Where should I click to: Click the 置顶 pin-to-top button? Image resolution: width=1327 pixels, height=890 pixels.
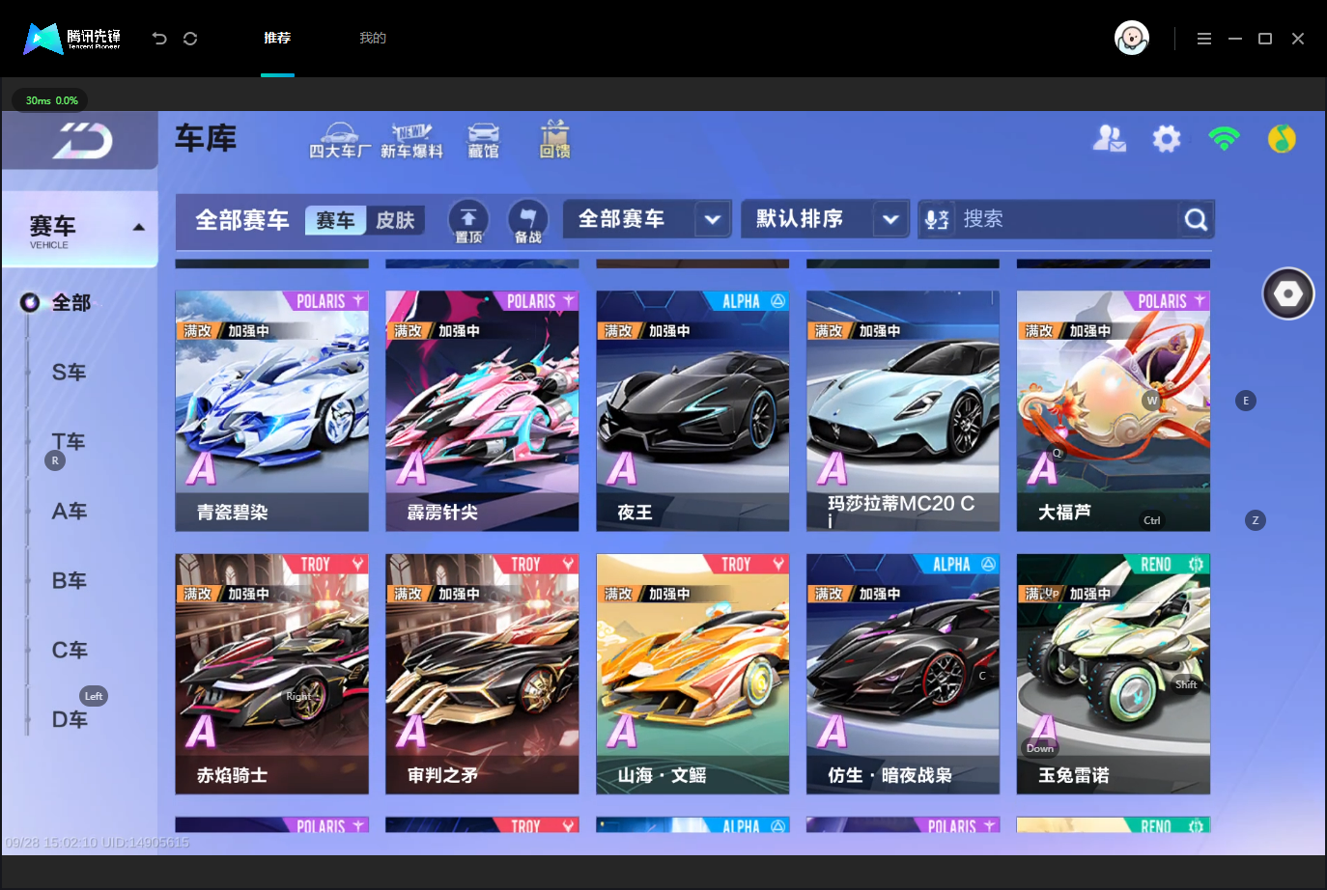click(468, 221)
